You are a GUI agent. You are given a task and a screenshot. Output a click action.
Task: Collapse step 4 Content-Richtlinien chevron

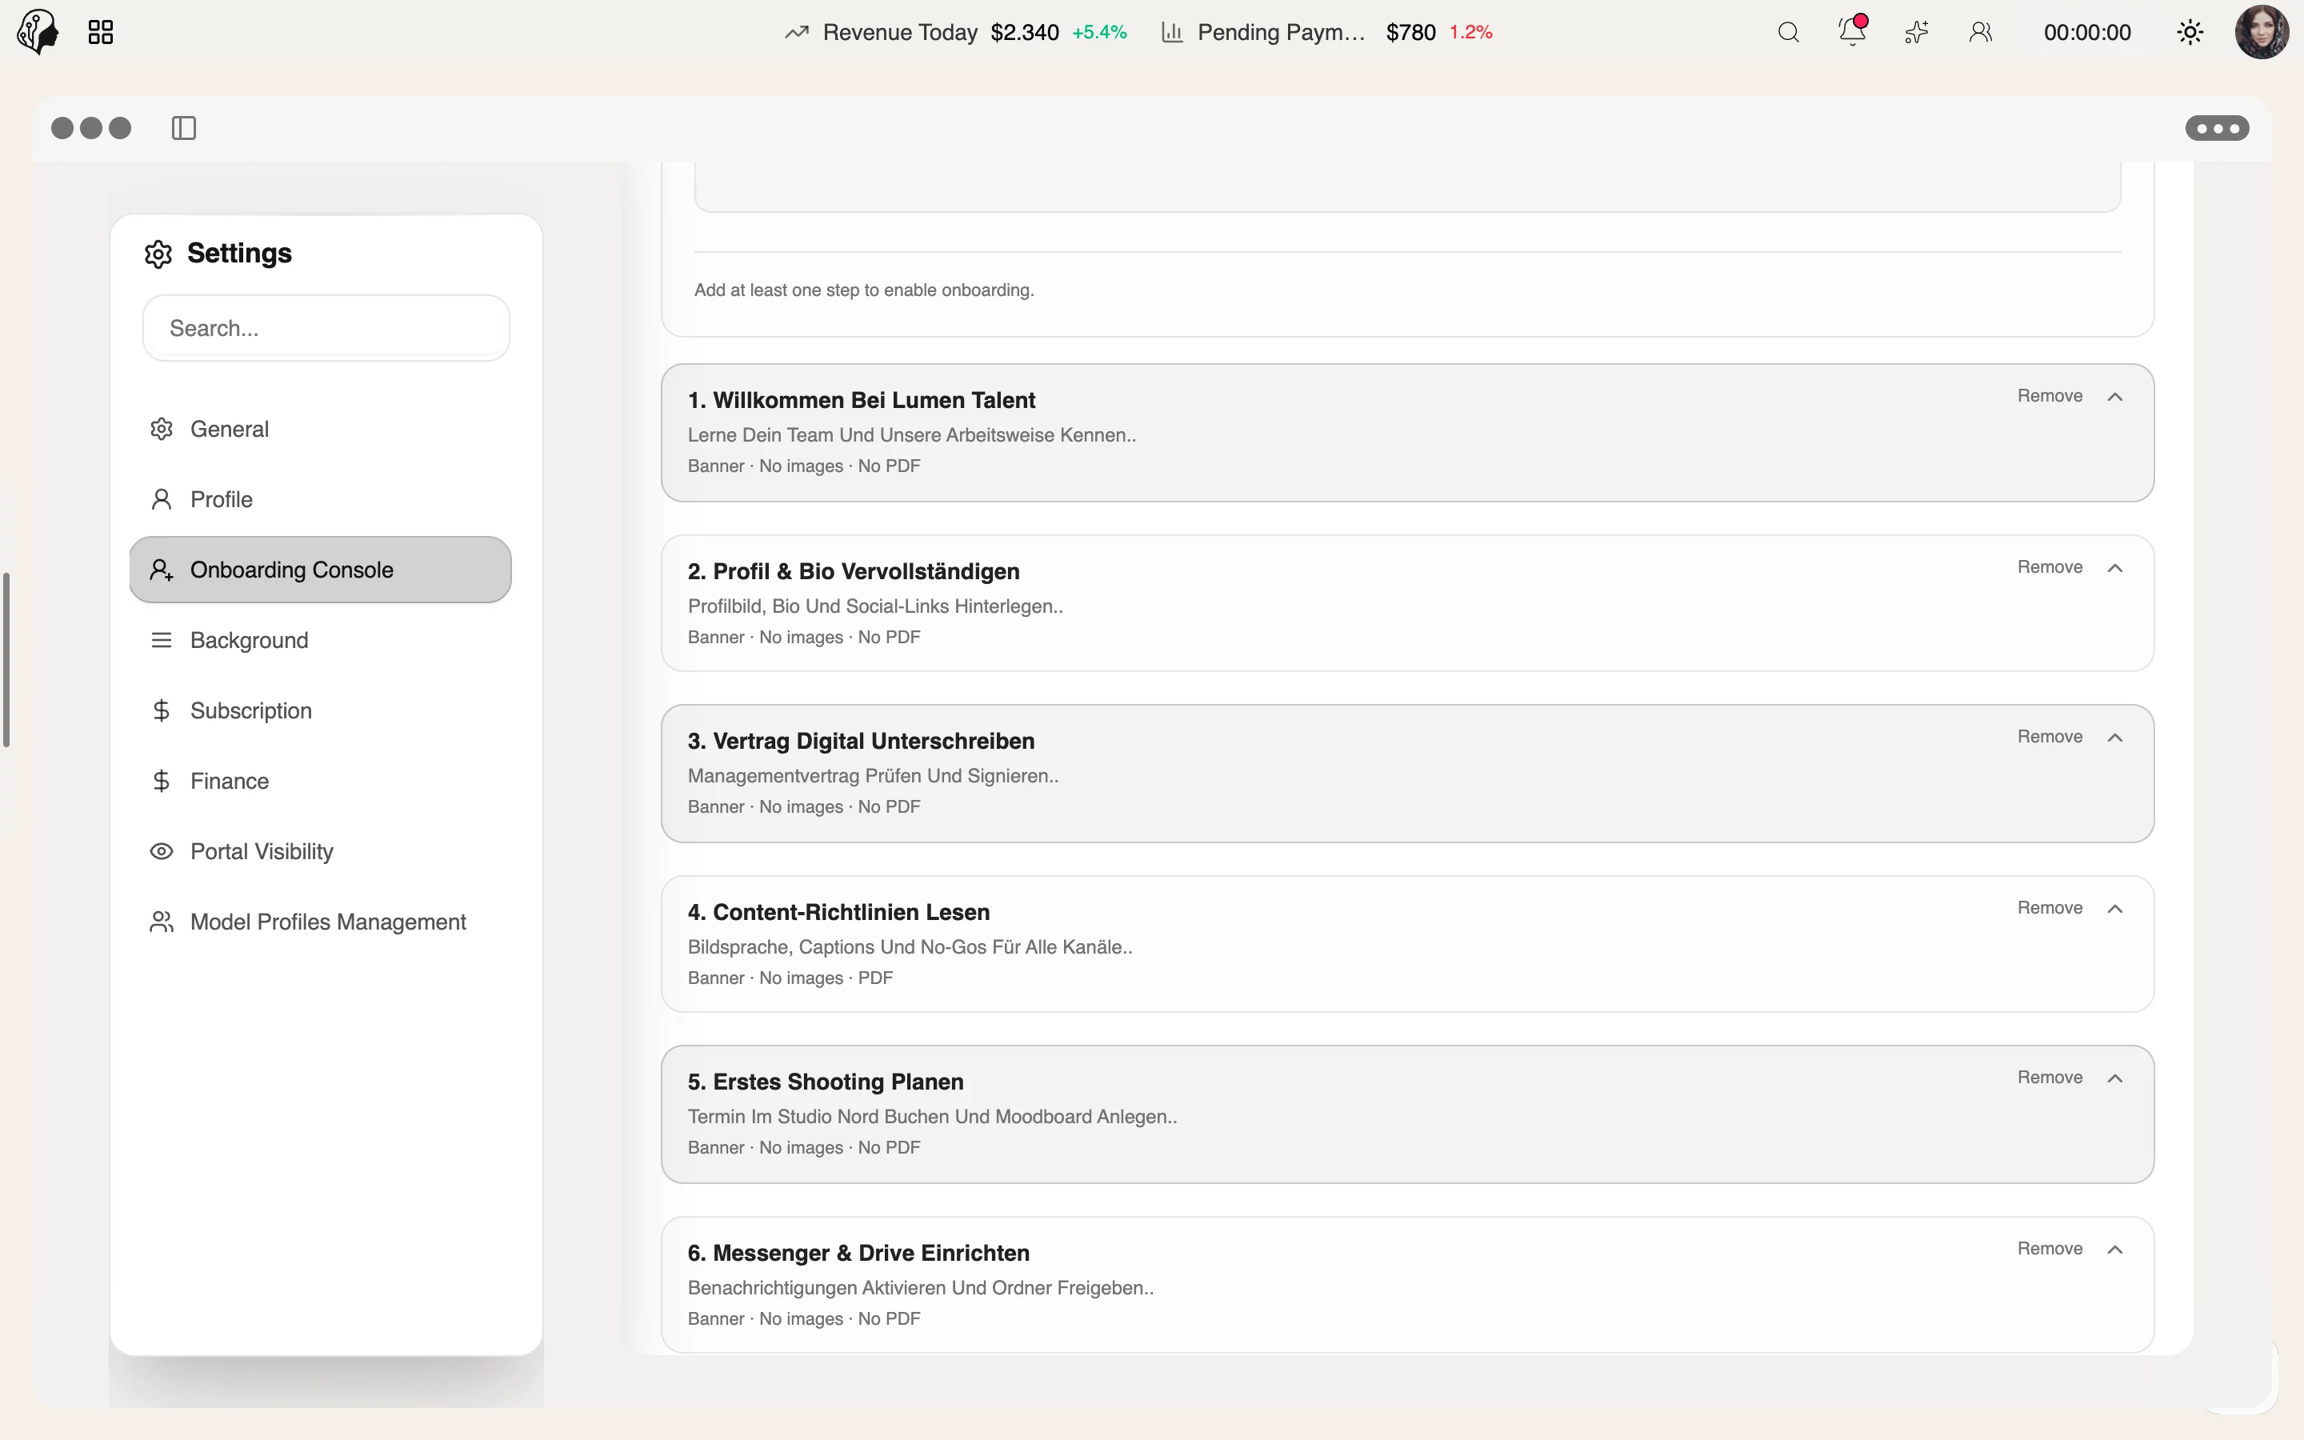coord(2114,909)
